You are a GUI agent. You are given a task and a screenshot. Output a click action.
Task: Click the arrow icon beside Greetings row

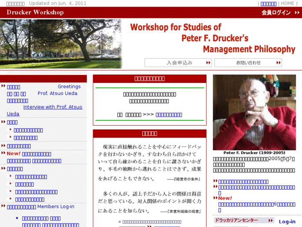(x=3, y=86)
